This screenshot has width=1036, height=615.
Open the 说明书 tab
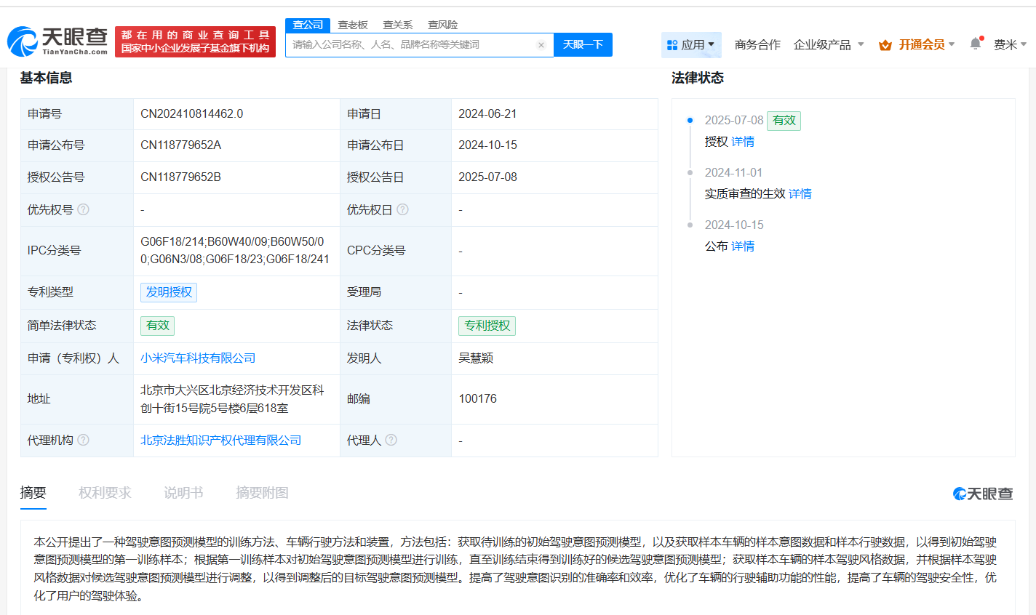[x=183, y=493]
